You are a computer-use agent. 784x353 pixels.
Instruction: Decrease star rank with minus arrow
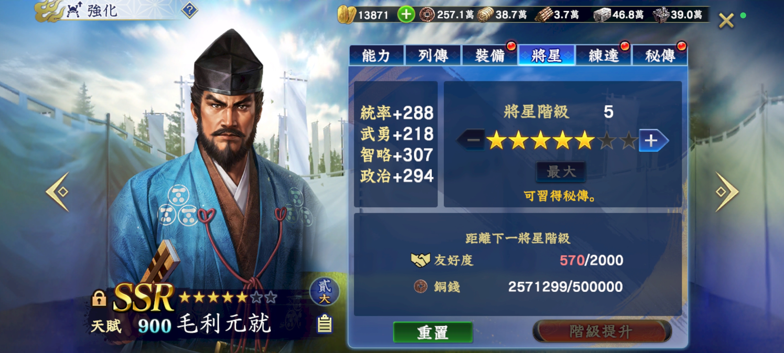click(x=470, y=140)
